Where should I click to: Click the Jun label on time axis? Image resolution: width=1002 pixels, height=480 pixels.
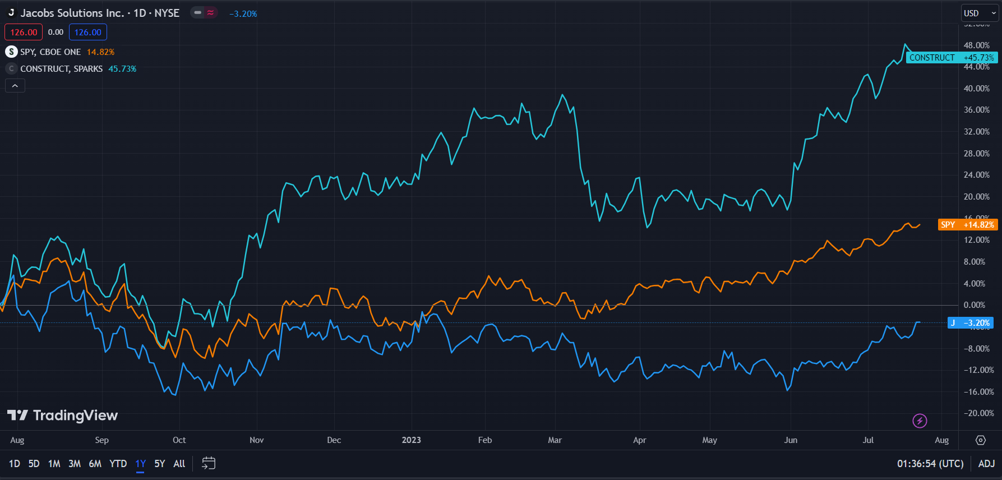791,440
